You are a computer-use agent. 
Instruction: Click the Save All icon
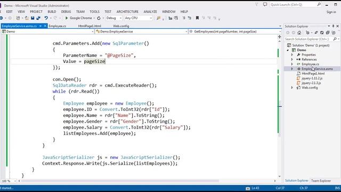[x=38, y=18]
